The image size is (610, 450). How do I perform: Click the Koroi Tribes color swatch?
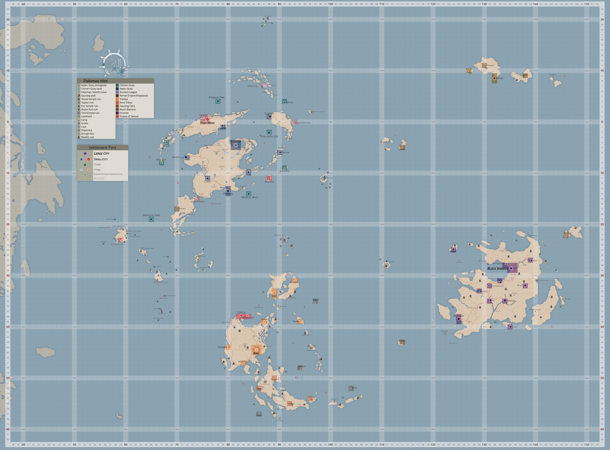(117, 103)
